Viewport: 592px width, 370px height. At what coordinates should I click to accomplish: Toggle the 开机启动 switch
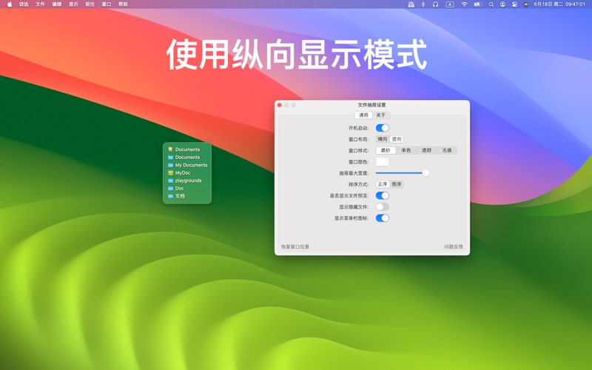pyautogui.click(x=382, y=128)
